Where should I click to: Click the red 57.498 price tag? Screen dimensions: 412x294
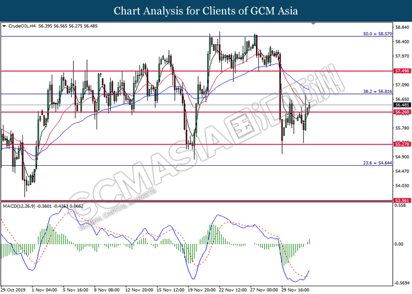click(401, 71)
